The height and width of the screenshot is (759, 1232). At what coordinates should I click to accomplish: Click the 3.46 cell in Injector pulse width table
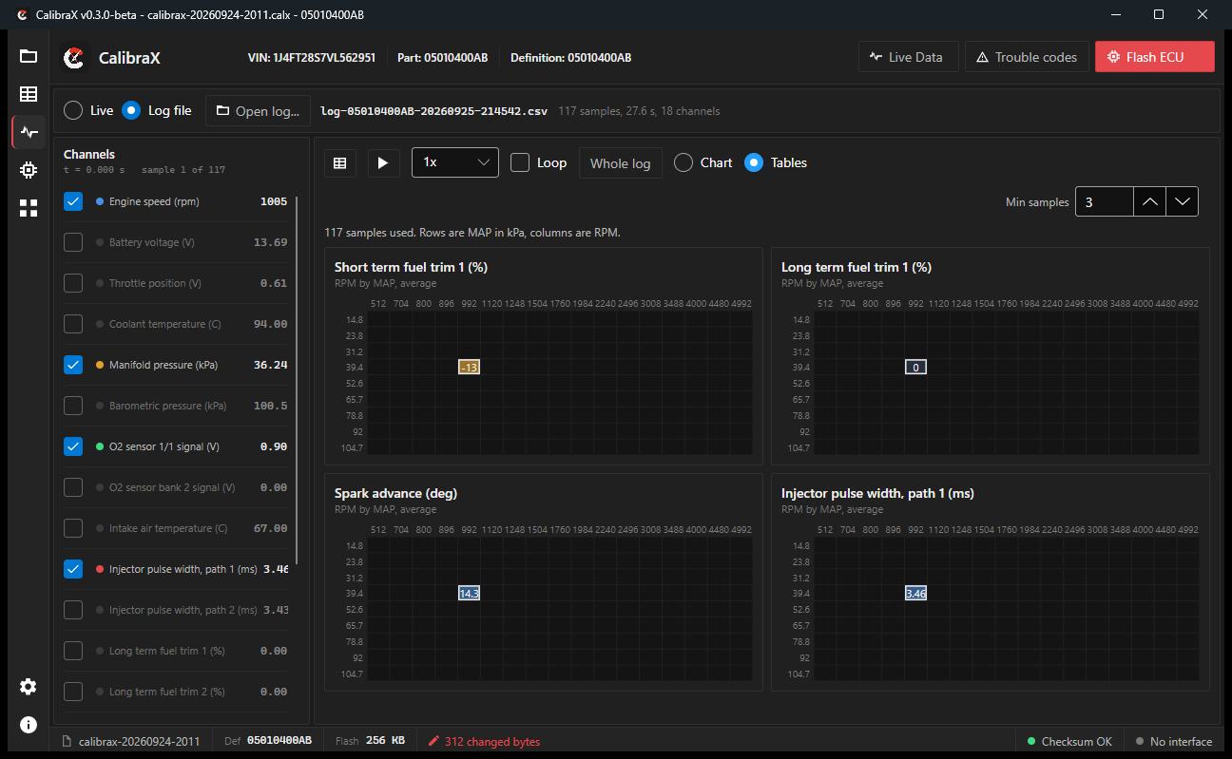tap(915, 594)
